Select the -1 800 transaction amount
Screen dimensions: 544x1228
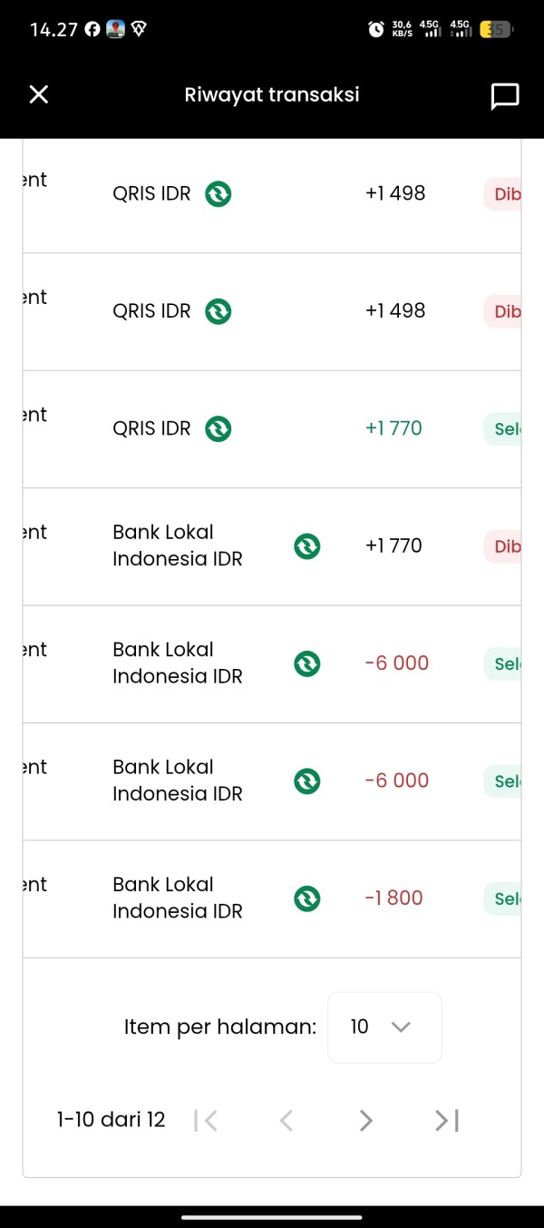[393, 899]
